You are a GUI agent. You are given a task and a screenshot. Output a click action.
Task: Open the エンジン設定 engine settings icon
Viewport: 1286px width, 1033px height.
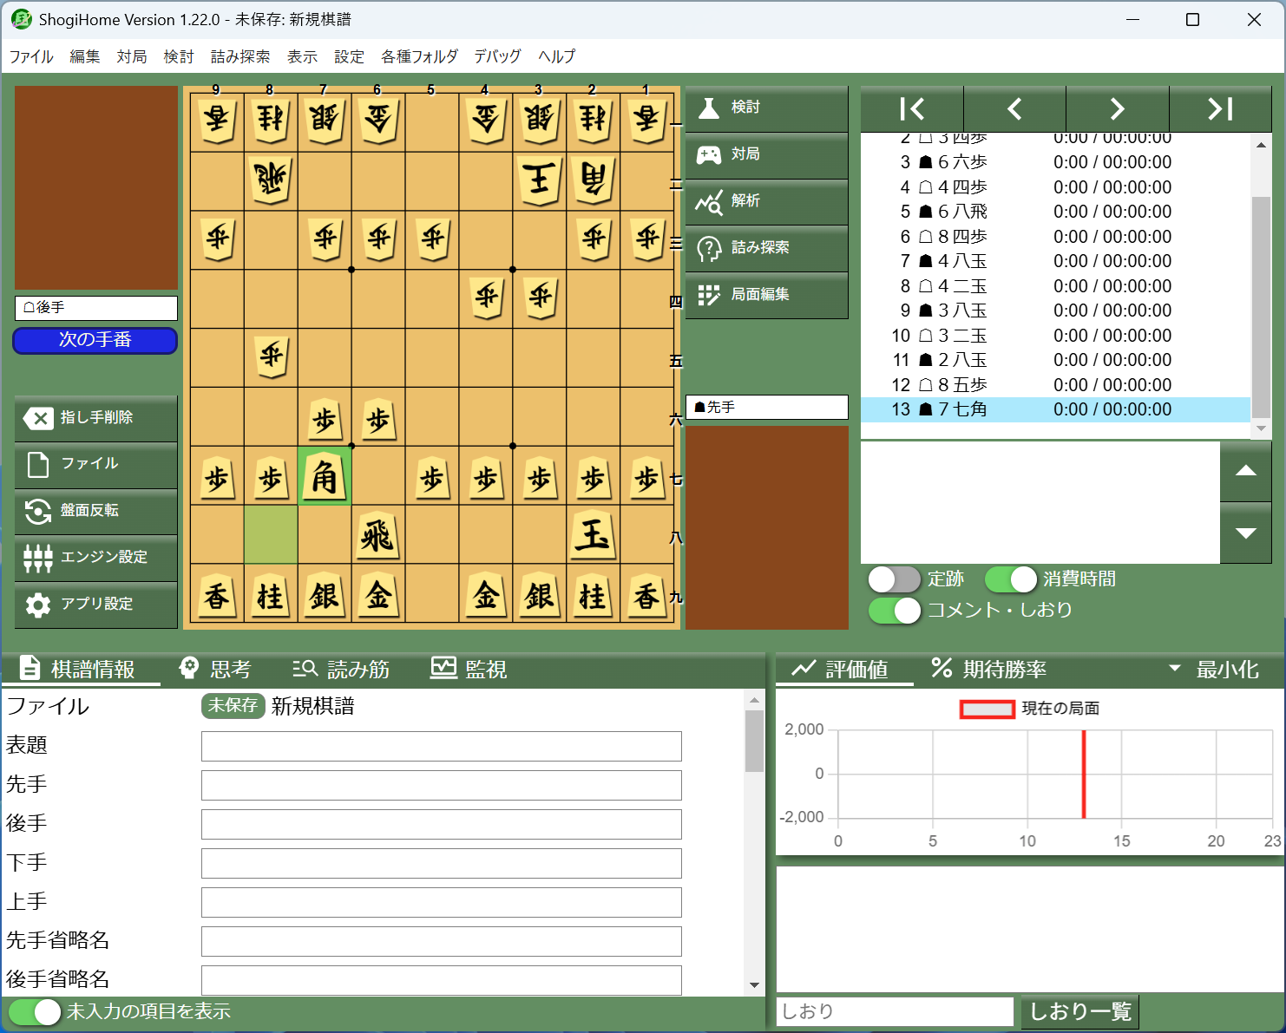tap(38, 558)
